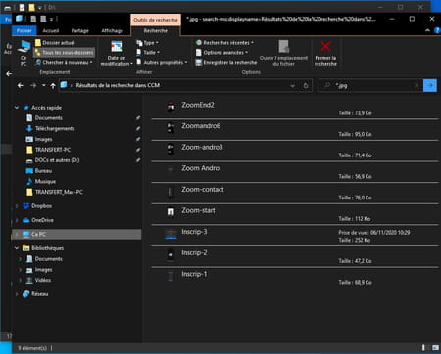Click the search box containing *.jpg

(x=369, y=85)
